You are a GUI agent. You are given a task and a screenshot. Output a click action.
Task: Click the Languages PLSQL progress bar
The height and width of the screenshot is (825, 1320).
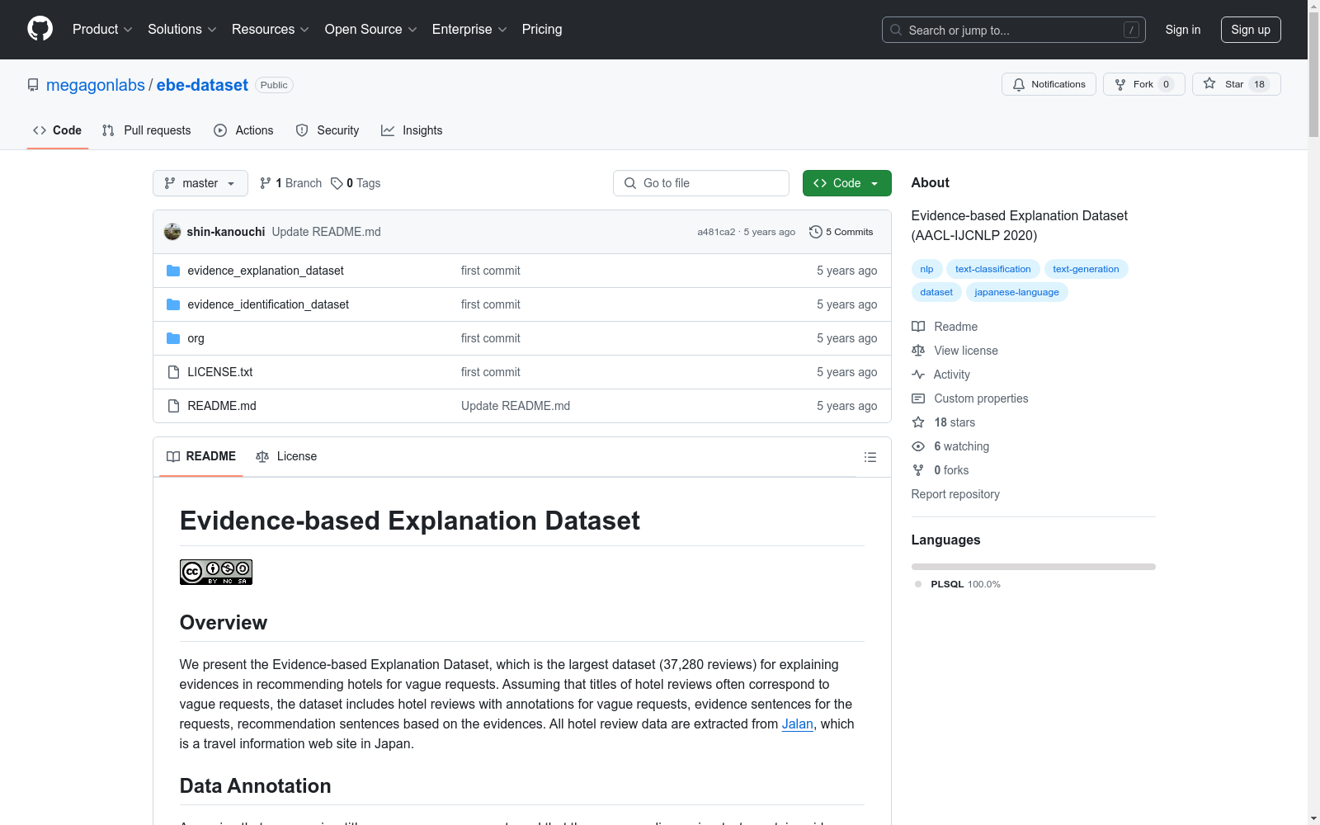click(1033, 567)
